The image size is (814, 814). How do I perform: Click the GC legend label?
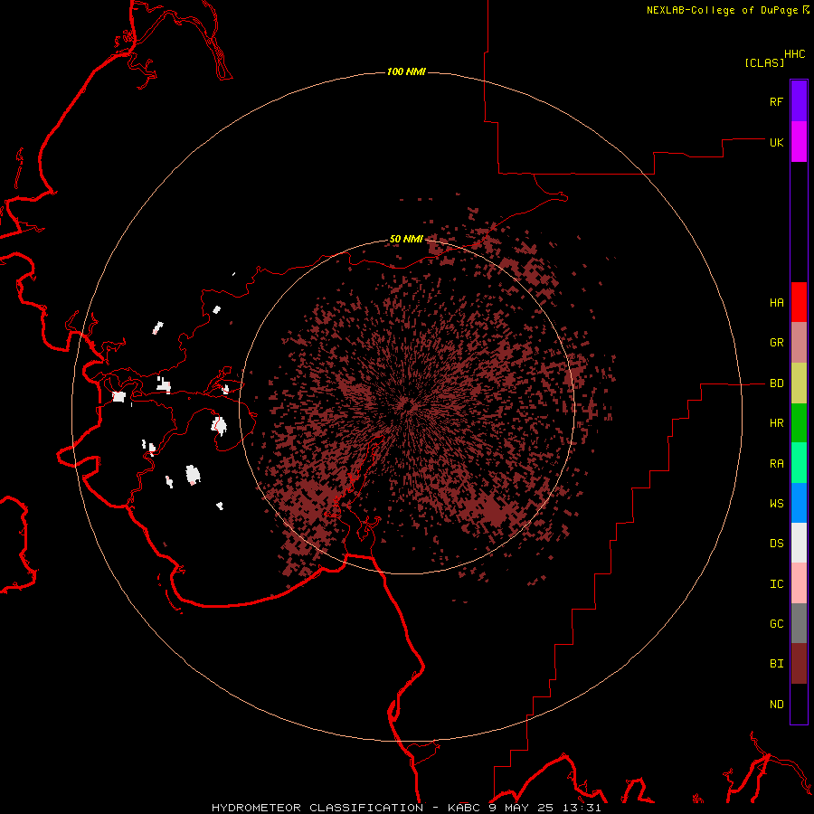pos(776,624)
